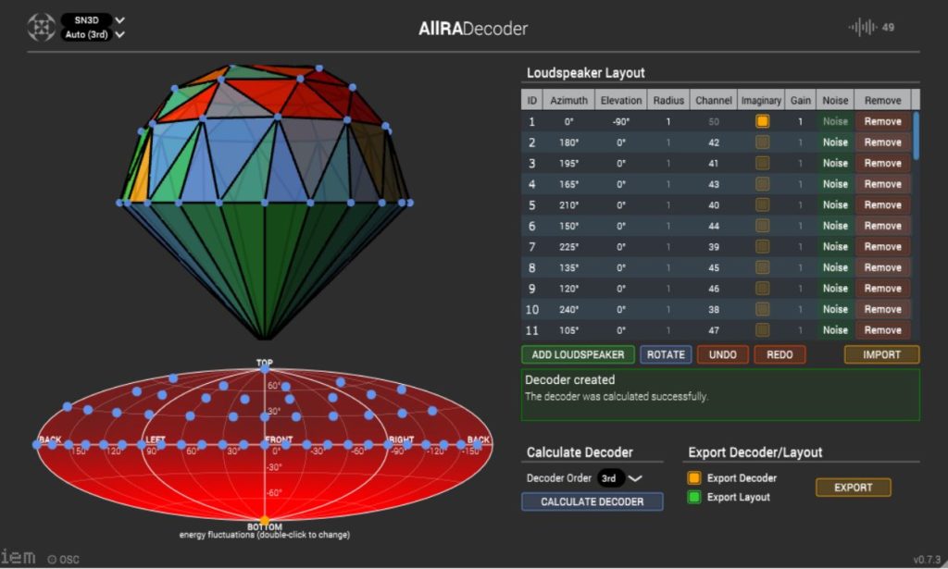
Task: Undo the last layout change
Action: click(722, 354)
